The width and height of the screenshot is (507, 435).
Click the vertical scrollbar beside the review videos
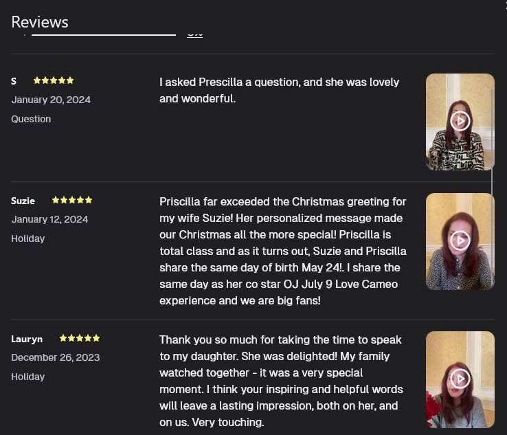[x=493, y=188]
